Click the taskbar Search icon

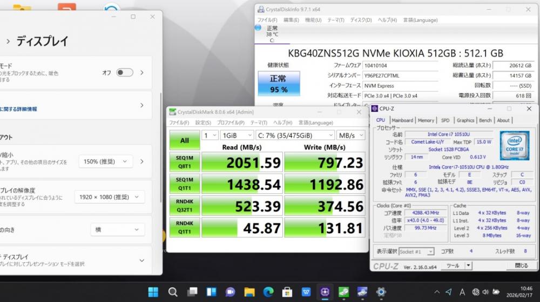(x=173, y=292)
